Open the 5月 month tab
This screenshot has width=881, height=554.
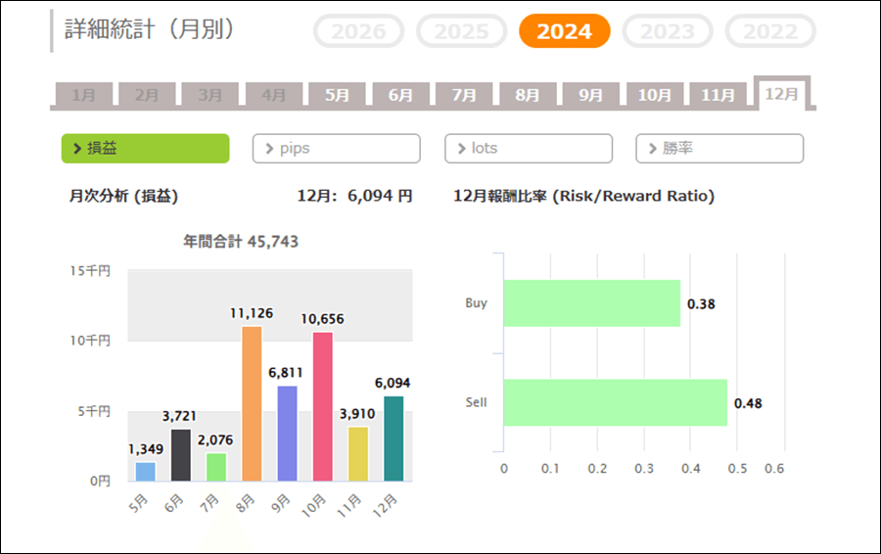337,95
